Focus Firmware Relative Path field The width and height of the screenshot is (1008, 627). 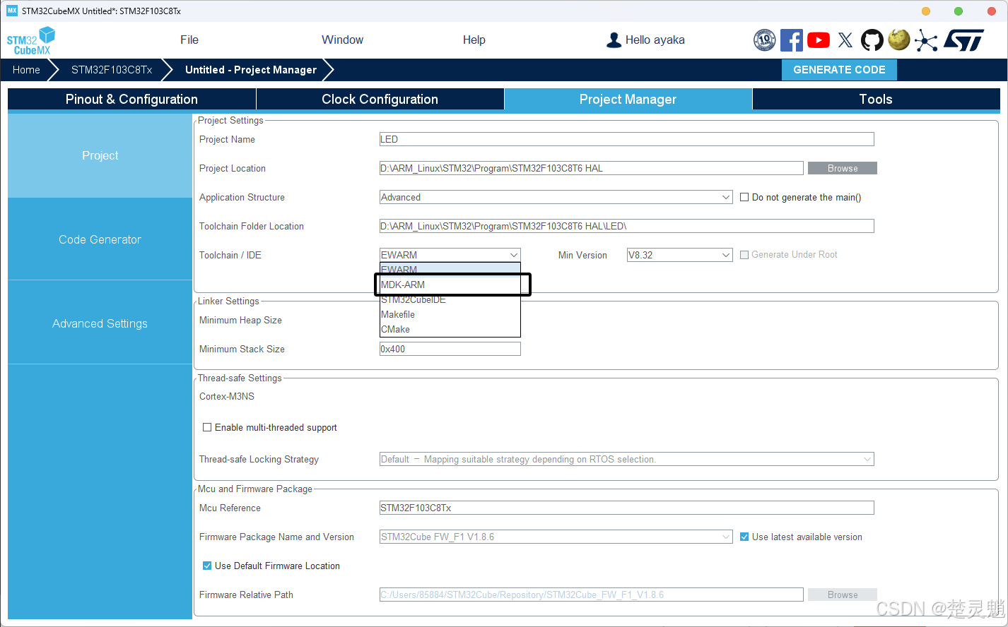coord(592,595)
